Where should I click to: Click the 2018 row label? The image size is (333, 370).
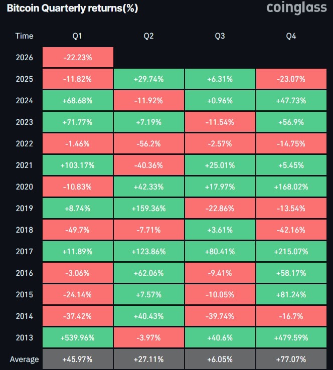click(24, 230)
